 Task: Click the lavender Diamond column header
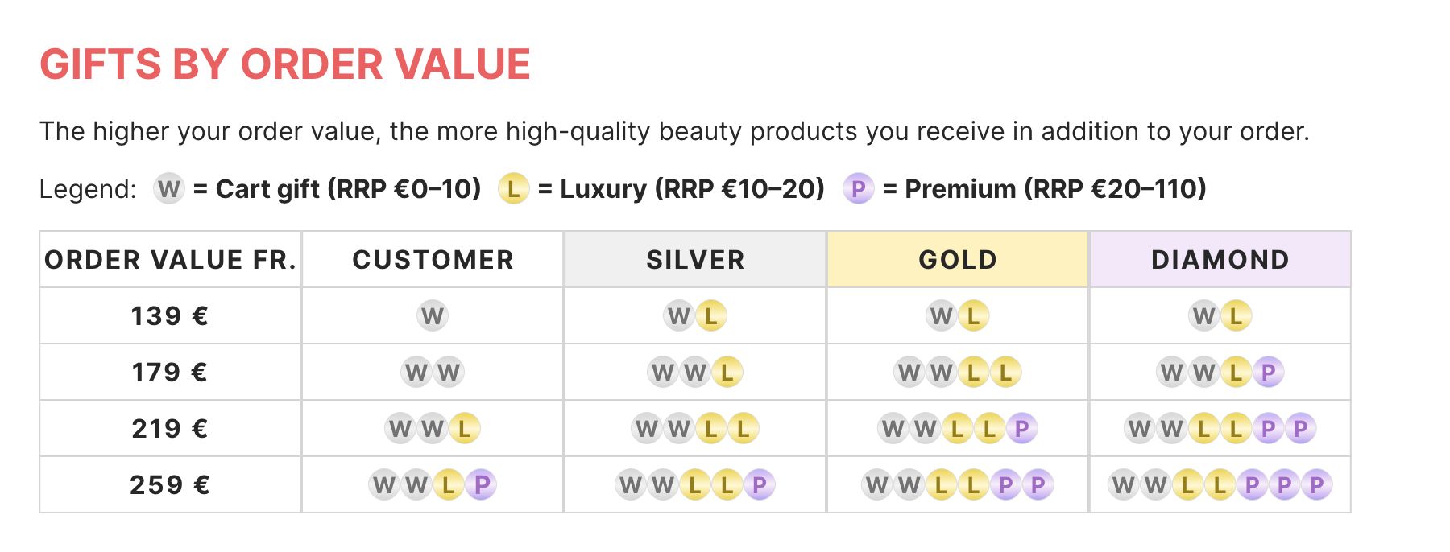click(x=1220, y=259)
